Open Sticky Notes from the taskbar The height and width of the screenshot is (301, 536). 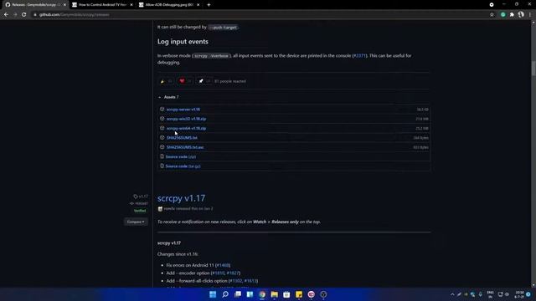299,294
